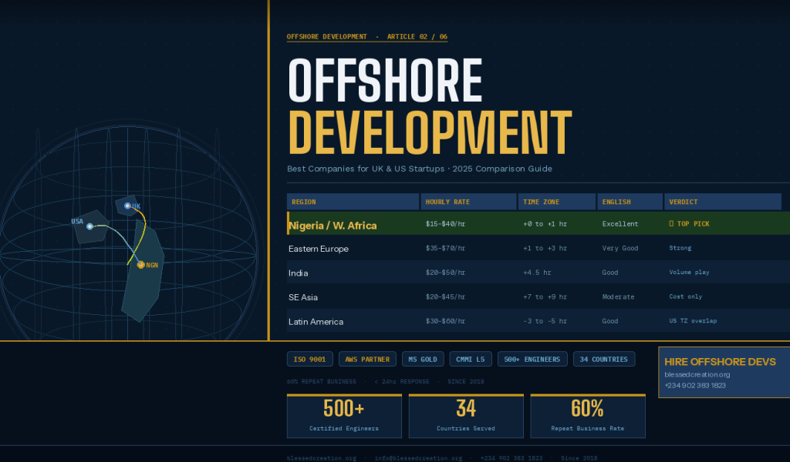The width and height of the screenshot is (790, 462).
Task: Open the CMMI L5 badge
Action: coord(471,359)
